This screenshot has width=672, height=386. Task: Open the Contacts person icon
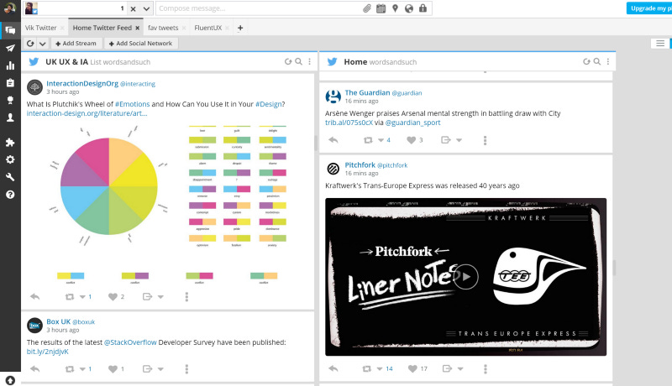[x=10, y=117]
